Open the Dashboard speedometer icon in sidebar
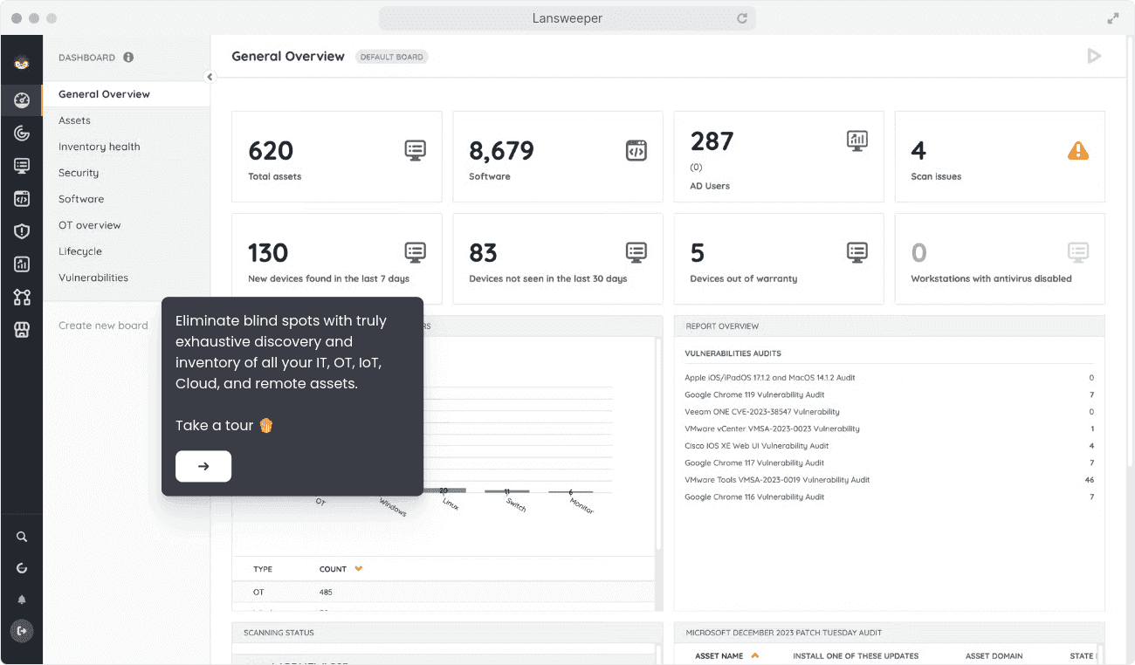Screen dimensions: 1135x665 [22, 99]
